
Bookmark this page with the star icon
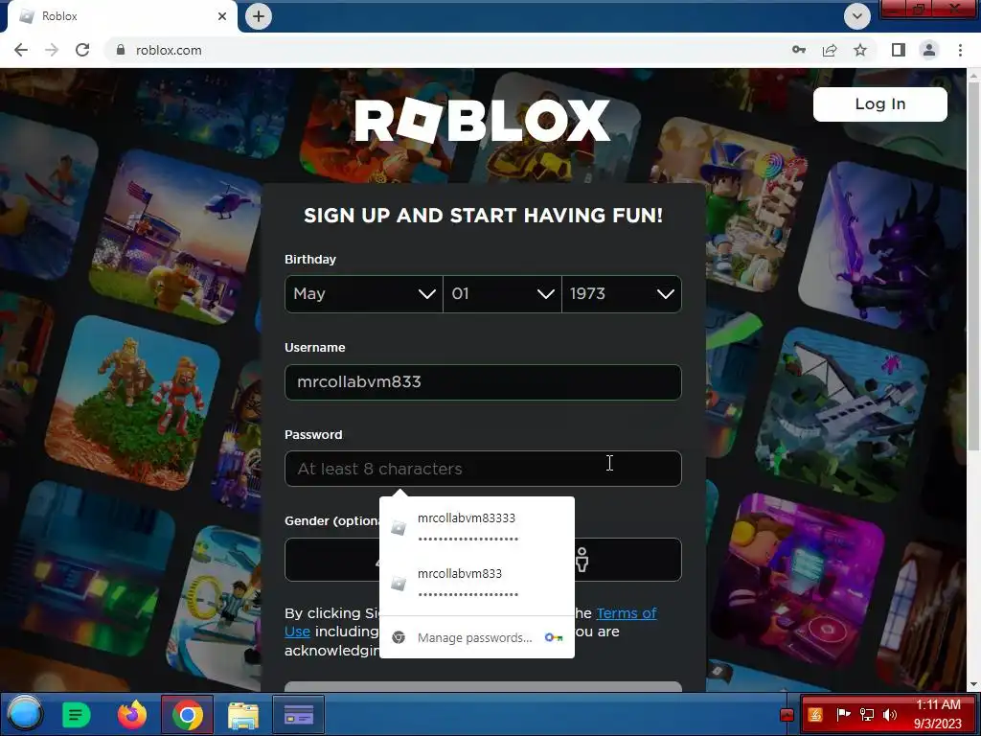860,50
